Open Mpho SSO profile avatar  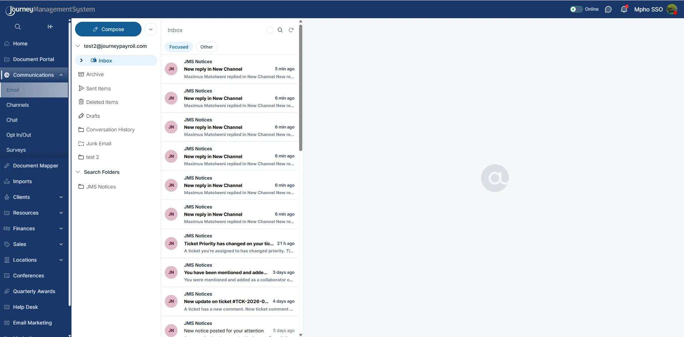[x=672, y=9]
